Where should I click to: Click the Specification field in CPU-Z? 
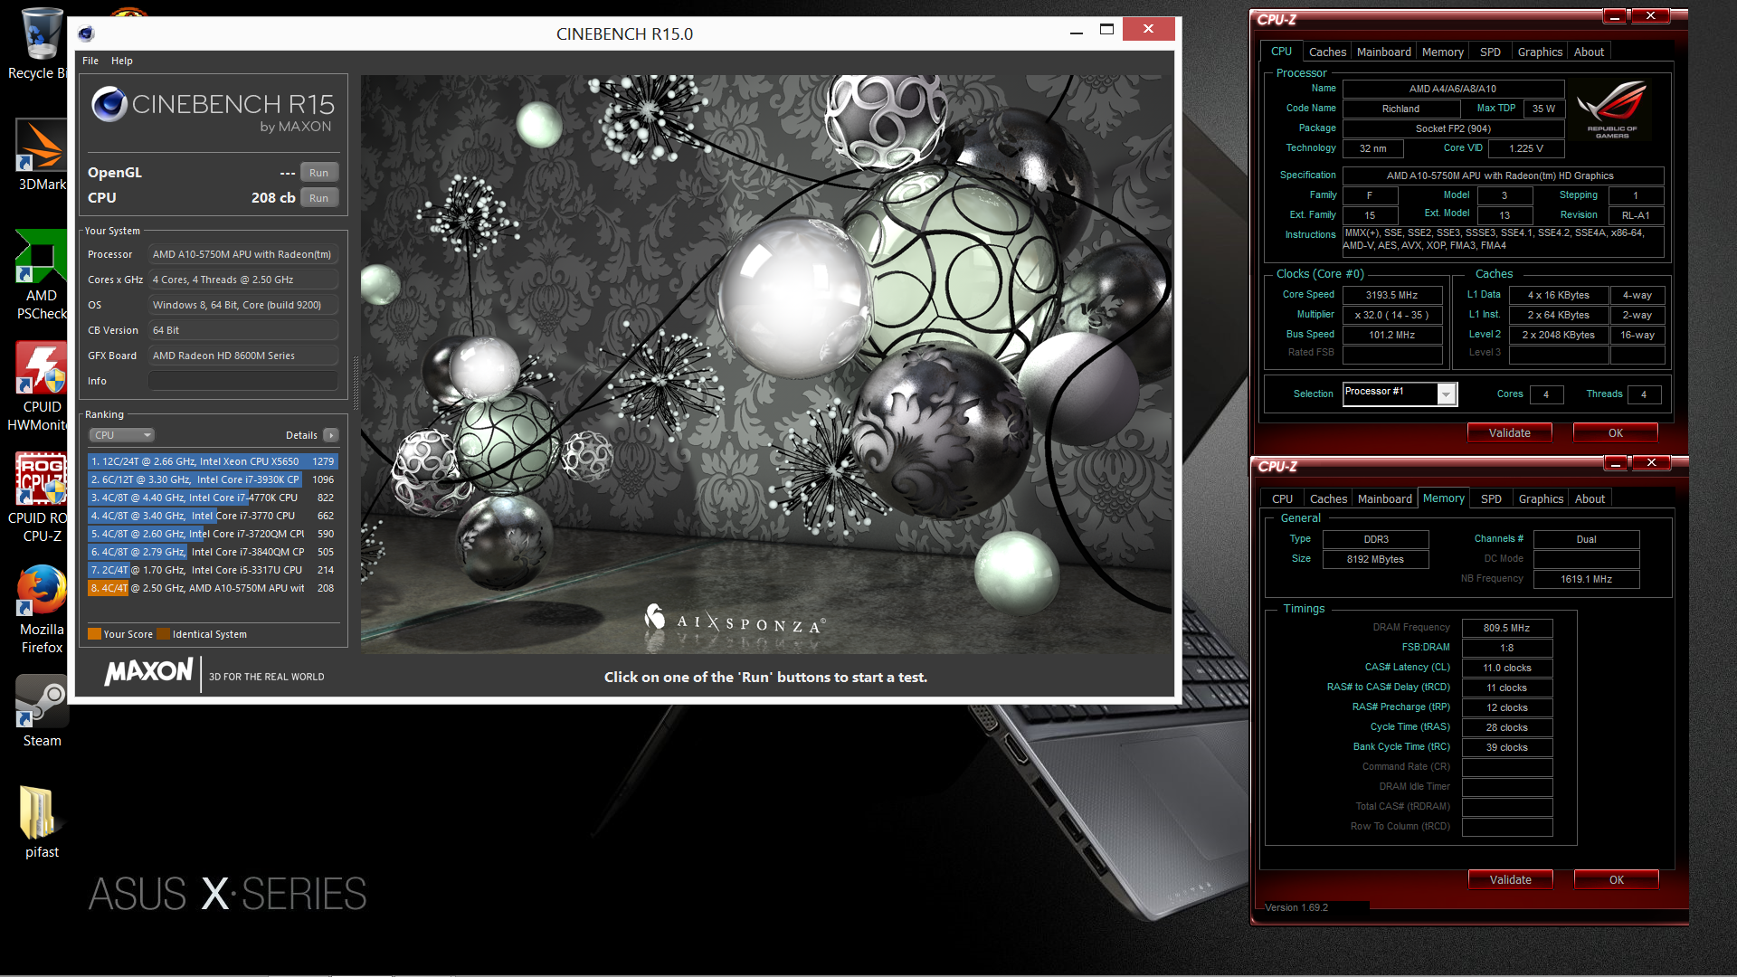tap(1503, 176)
